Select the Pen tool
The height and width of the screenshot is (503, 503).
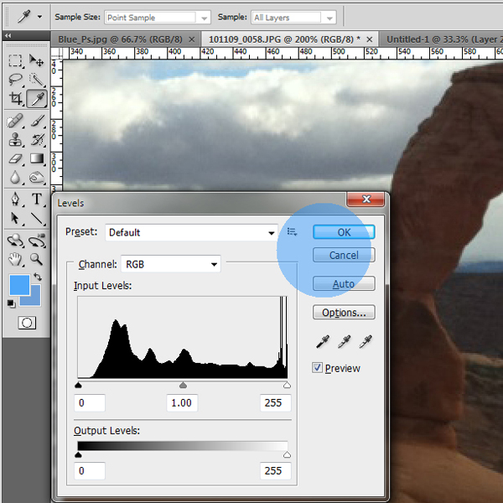click(x=15, y=200)
